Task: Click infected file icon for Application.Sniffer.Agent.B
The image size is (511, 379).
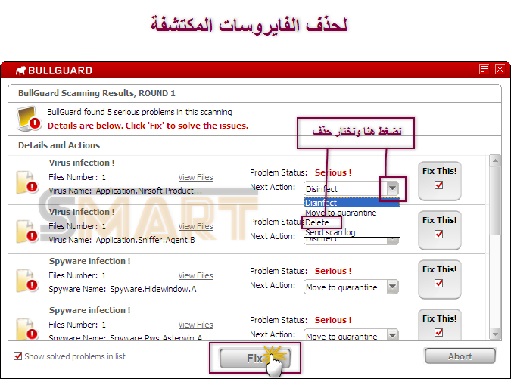Action: (27, 231)
